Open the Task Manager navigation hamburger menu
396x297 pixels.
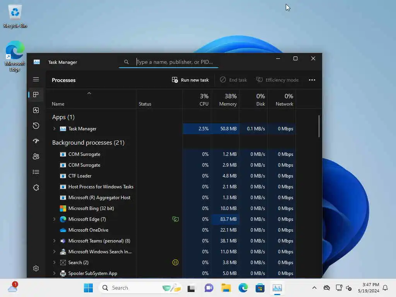36,80
